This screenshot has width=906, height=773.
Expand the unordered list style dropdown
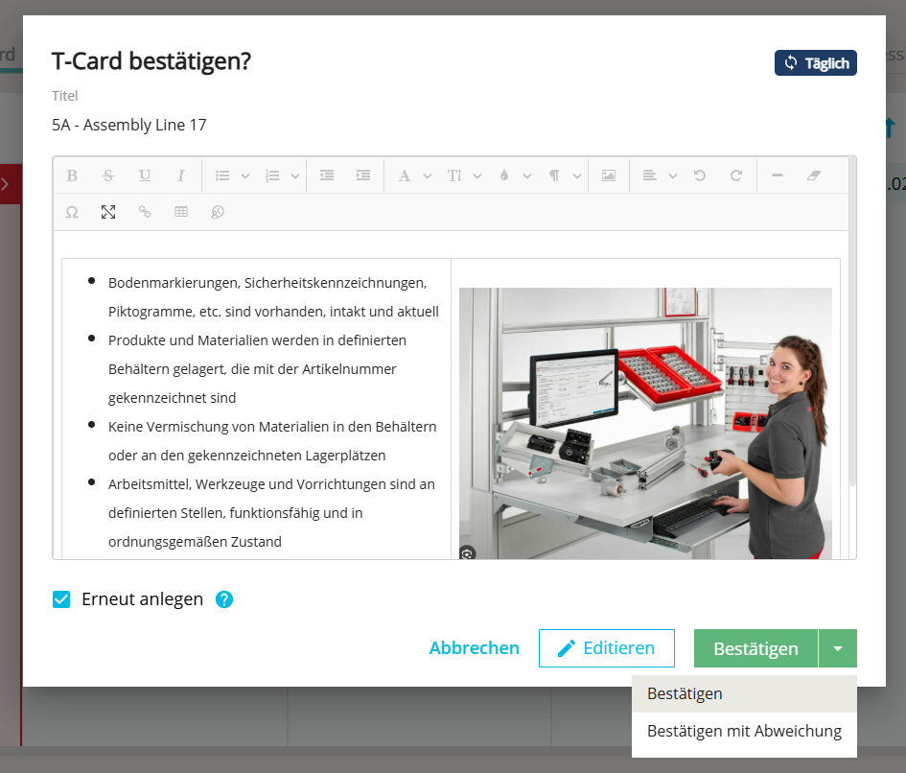pos(244,176)
